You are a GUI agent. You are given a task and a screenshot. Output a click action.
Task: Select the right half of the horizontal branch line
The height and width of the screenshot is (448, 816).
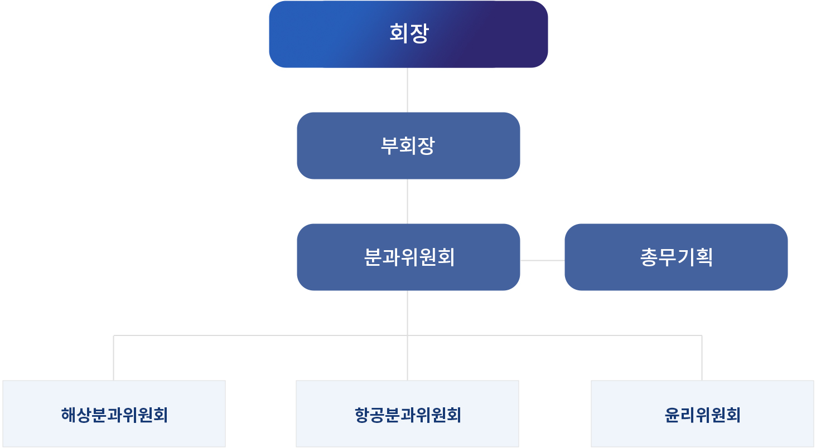[x=555, y=335]
